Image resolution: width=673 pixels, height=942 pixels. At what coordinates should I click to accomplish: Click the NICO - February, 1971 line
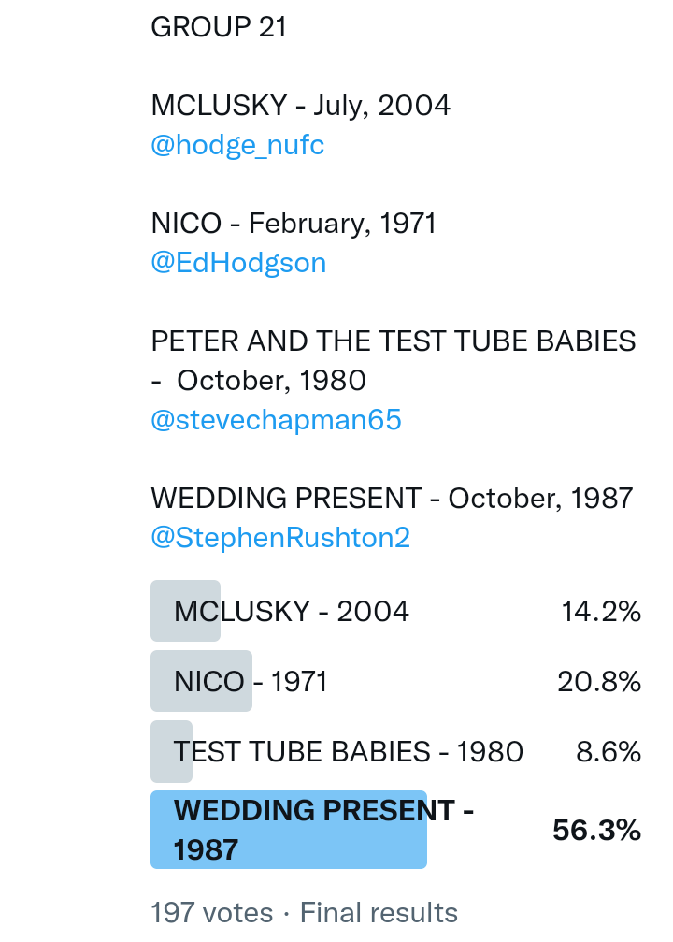(x=294, y=224)
